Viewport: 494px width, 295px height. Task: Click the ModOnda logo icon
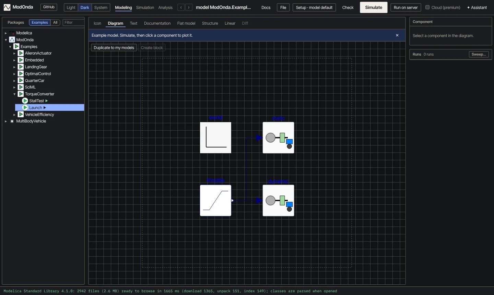click(7, 7)
